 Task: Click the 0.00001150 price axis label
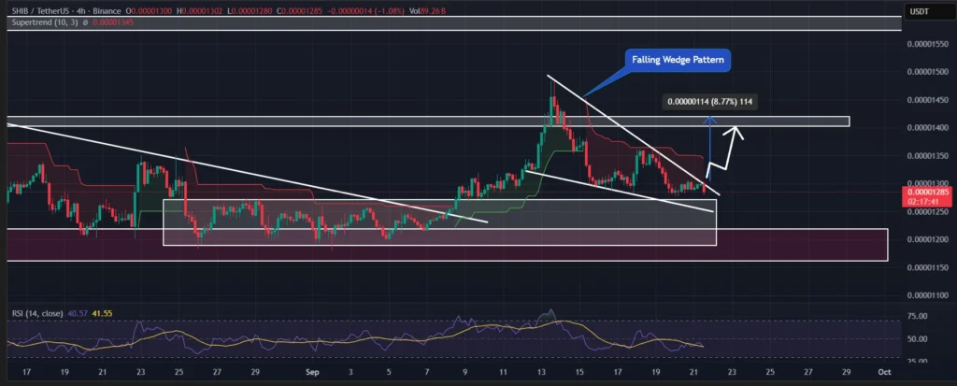(927, 267)
